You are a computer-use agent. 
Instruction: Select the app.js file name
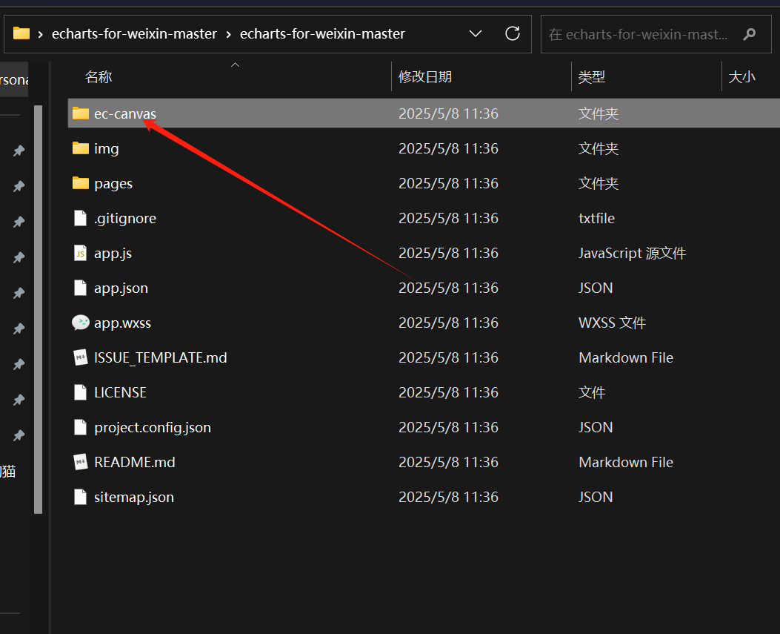pyautogui.click(x=113, y=253)
